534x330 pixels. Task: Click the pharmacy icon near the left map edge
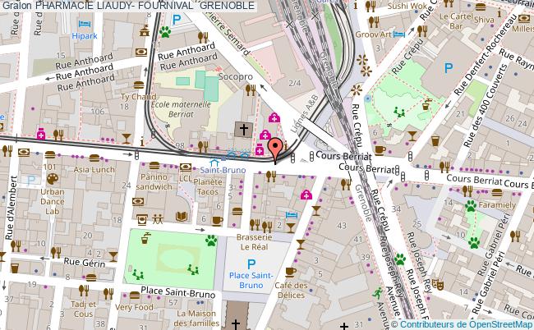tap(41, 134)
